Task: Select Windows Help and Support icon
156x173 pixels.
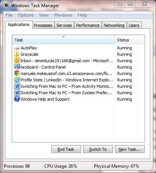Action: pos(17,99)
